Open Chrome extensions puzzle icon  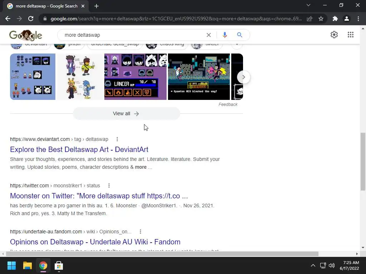click(x=335, y=19)
